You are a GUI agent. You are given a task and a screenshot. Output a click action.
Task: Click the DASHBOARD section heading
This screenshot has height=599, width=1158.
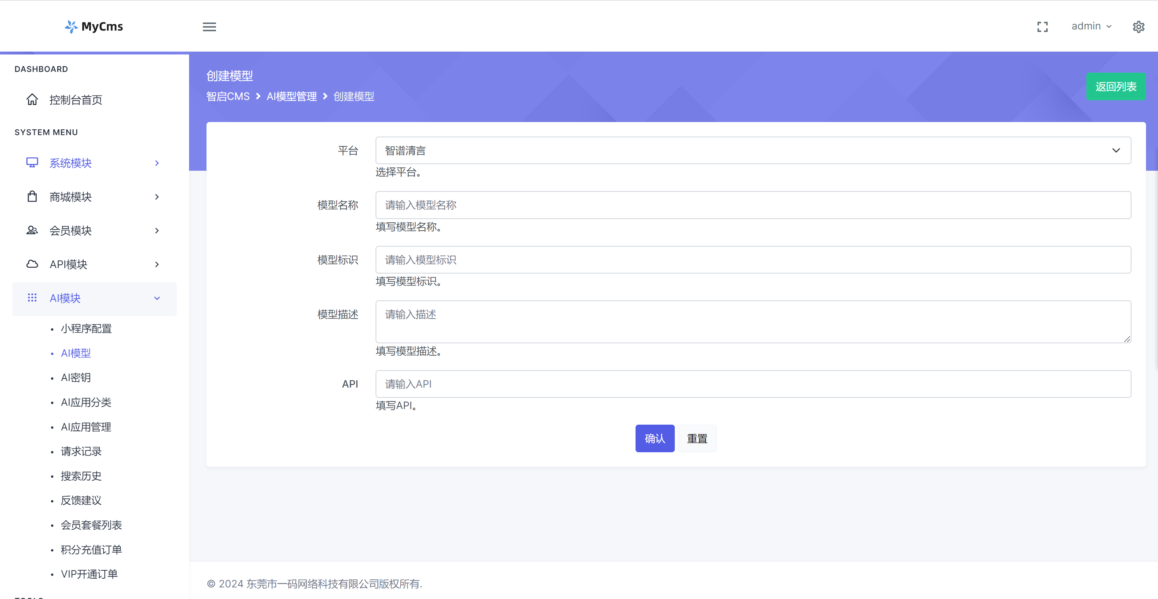[x=41, y=69]
